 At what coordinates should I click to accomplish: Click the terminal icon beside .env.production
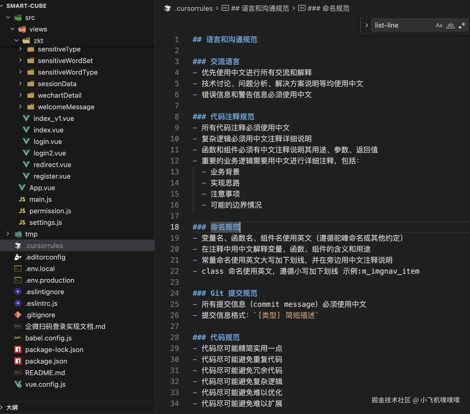point(18,280)
